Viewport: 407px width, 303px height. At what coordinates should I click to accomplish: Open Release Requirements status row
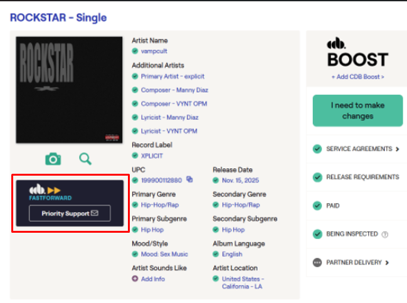[x=357, y=178]
